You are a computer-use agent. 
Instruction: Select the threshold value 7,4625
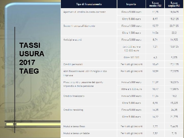174,126
